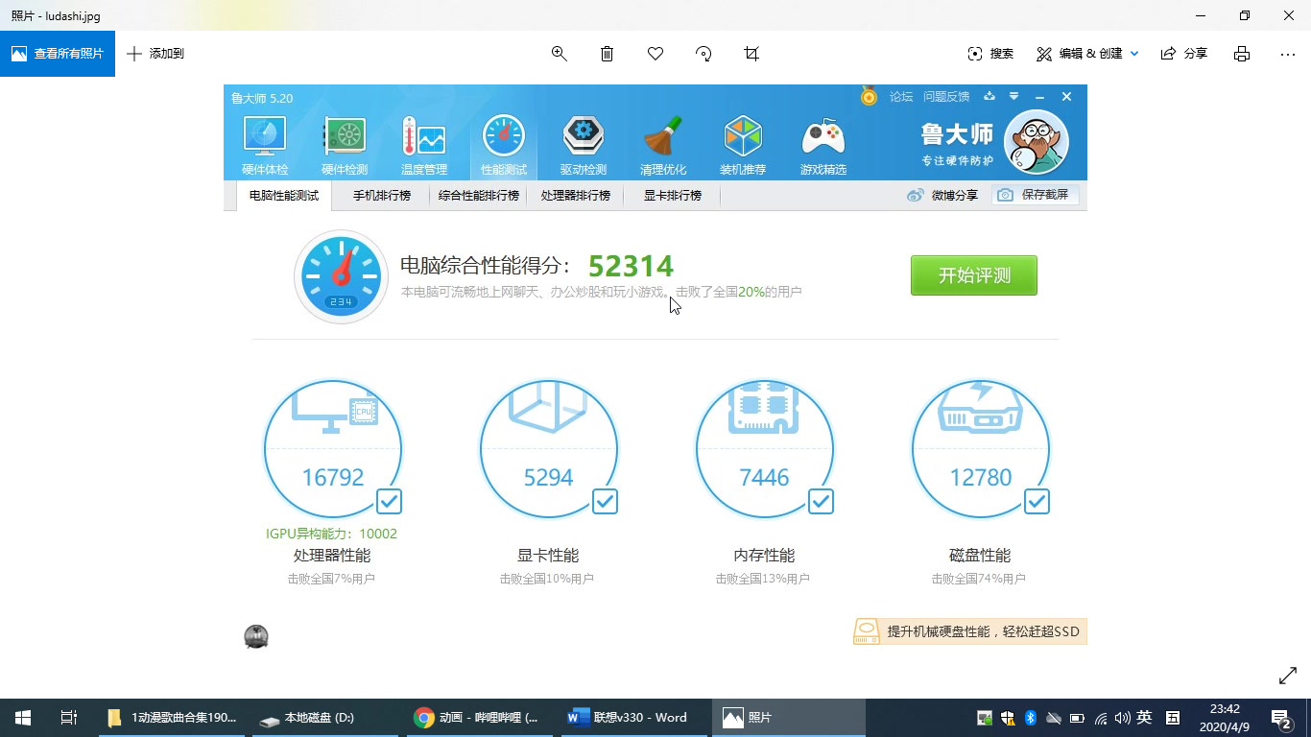Open 驱动检测 driver detection icon
Viewport: 1311px width, 737px height.
click(584, 145)
